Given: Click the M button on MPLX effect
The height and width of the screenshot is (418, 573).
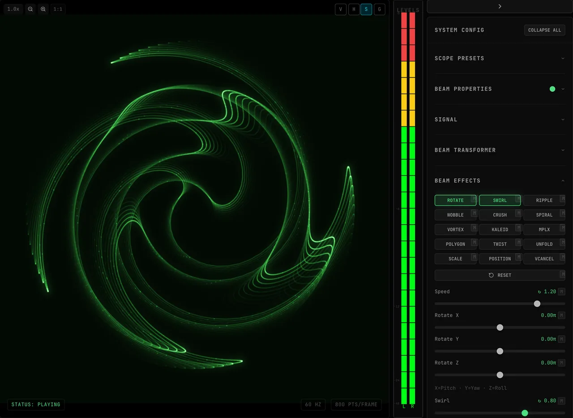Looking at the screenshot, I should coord(562,227).
